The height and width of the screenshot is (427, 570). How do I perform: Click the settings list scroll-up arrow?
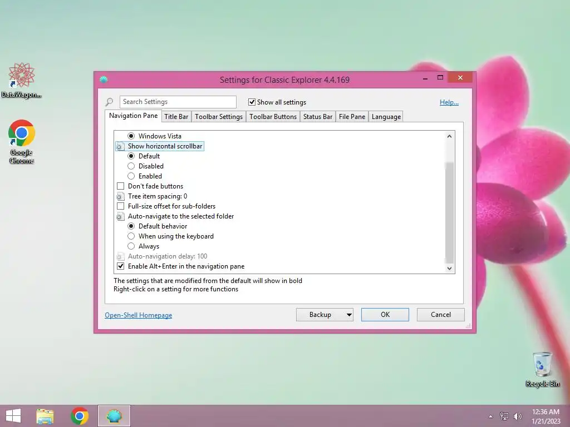click(x=449, y=136)
